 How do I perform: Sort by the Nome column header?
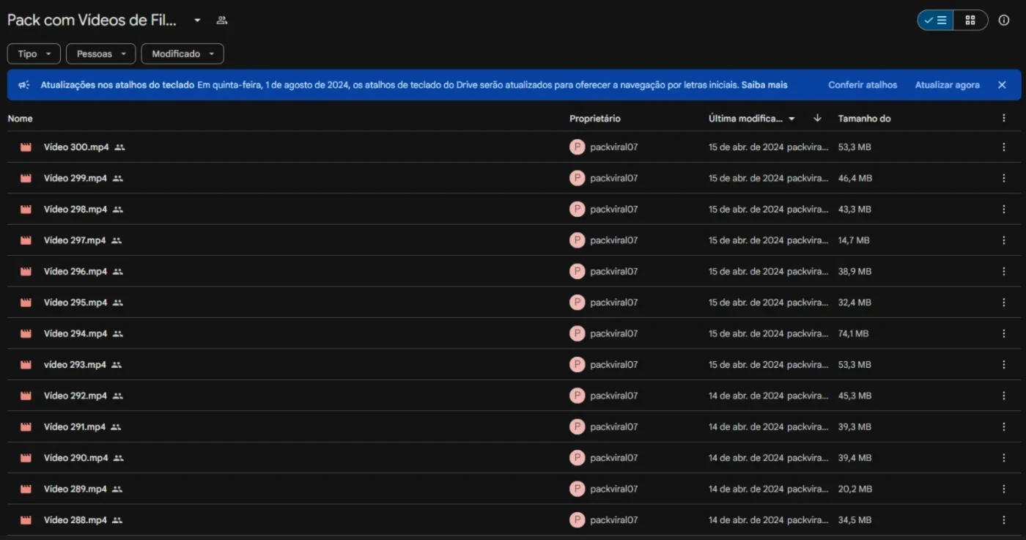click(x=21, y=119)
